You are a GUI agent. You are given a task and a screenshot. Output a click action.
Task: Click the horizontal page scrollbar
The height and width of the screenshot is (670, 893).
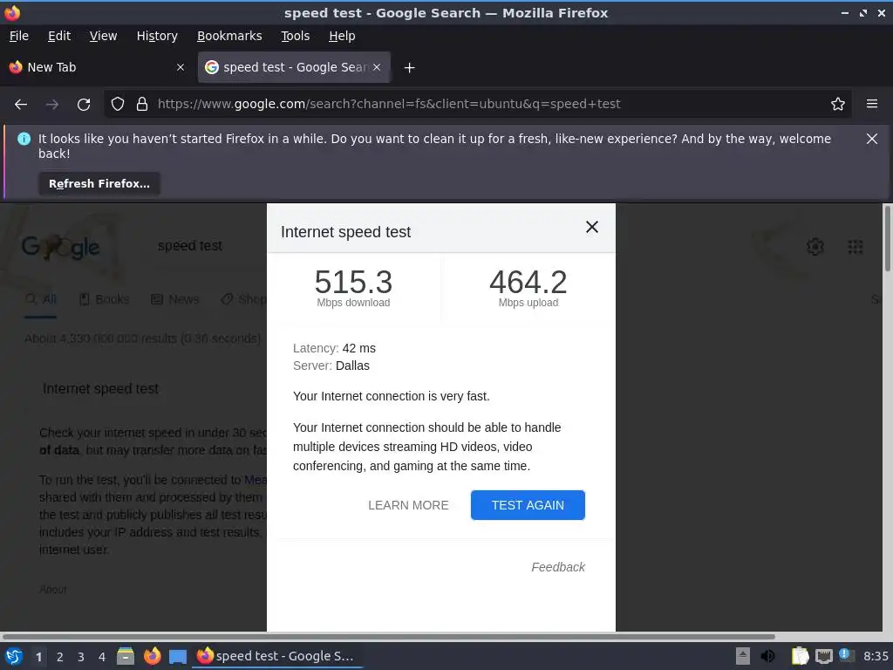(389, 636)
